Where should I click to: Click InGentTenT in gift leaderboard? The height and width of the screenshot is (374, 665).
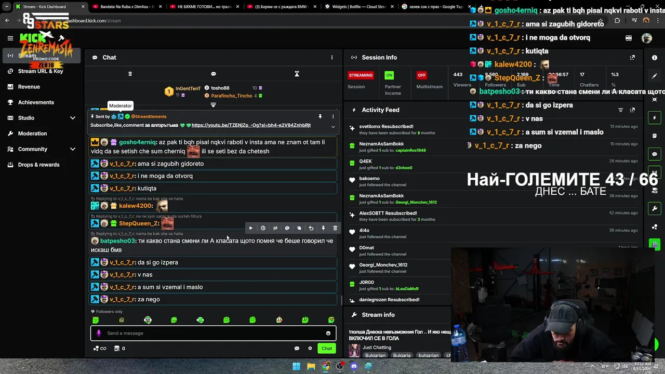point(188,88)
